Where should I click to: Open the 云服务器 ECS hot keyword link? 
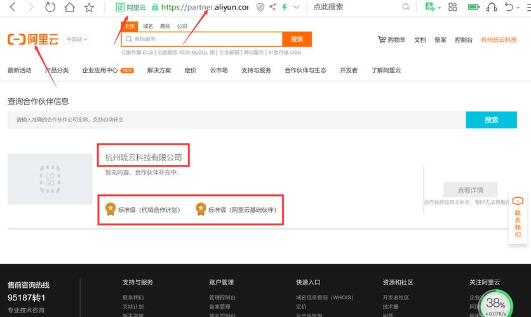pos(137,53)
